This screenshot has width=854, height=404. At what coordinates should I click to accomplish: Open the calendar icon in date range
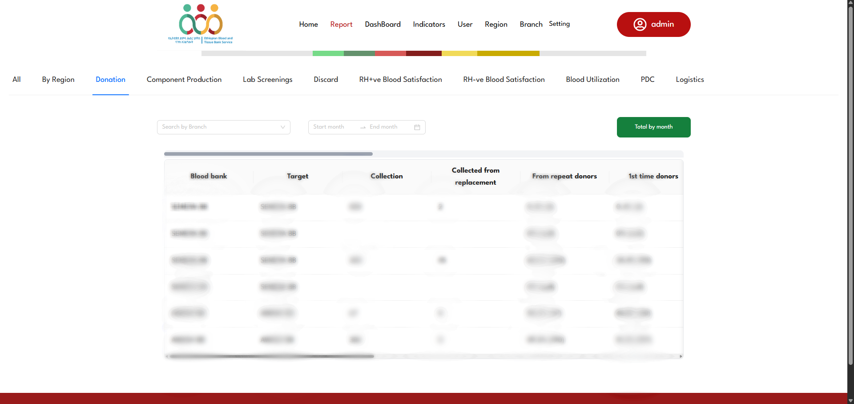pos(417,127)
